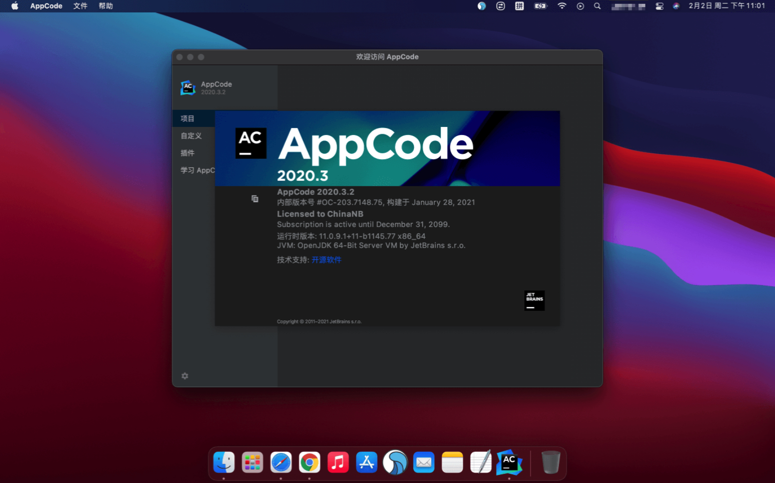Click the date and time in the menu bar
Viewport: 775px width, 483px height.
point(727,6)
